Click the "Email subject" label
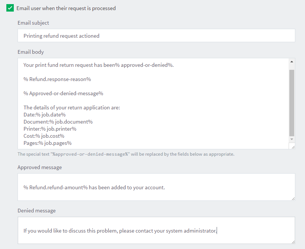 click(x=33, y=23)
